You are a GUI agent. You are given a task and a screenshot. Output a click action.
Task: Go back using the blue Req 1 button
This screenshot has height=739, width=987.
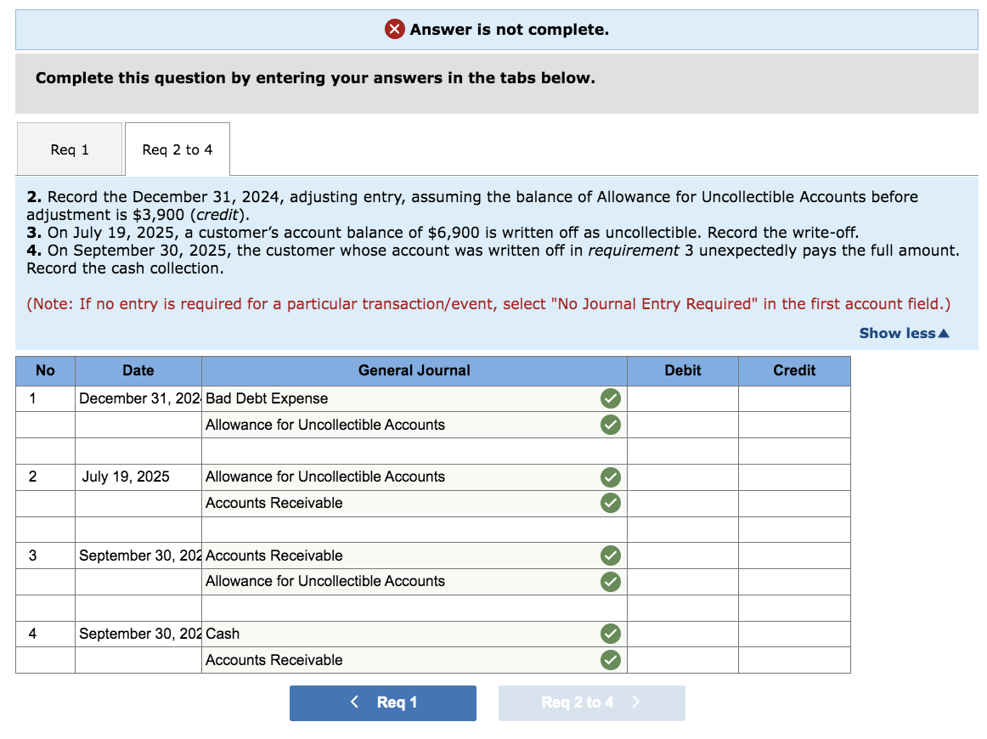[x=383, y=702]
